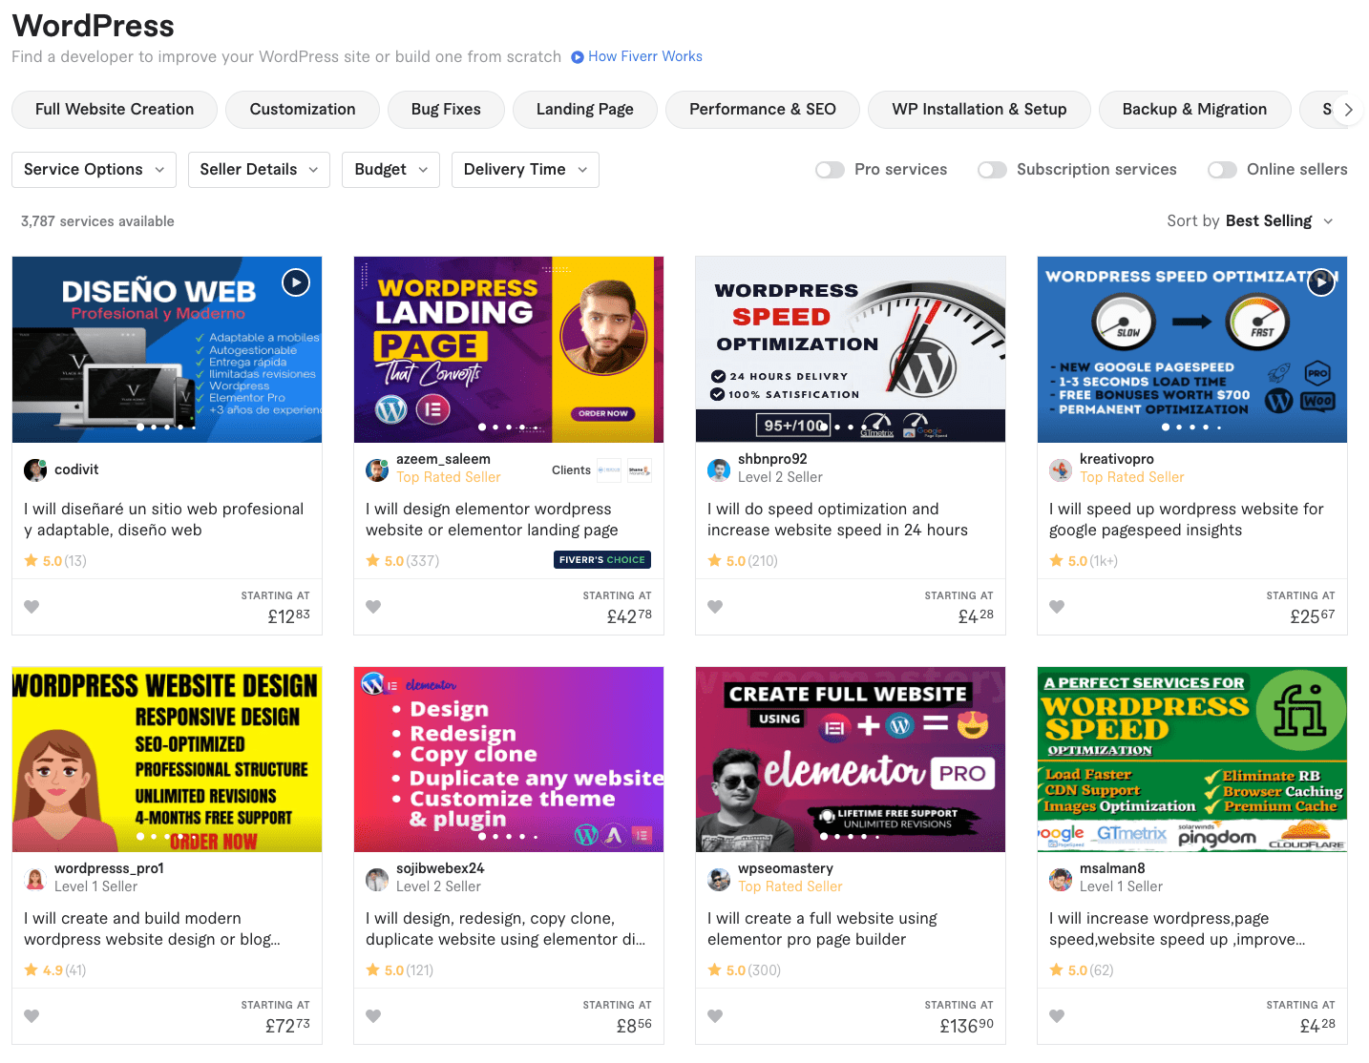1369x1063 pixels.
Task: Add wordpress_pro1's gig to favorites
Action: pos(32,1015)
